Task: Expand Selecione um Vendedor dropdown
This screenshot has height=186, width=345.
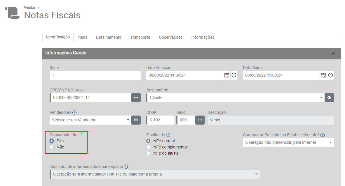Action: (90, 120)
